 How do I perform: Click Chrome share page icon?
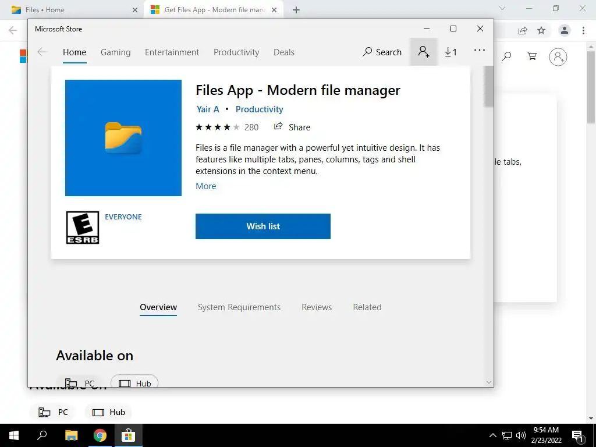523,30
